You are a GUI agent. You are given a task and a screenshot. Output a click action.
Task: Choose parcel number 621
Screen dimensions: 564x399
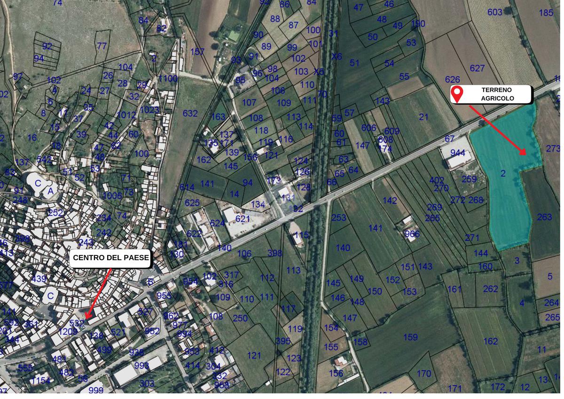click(x=243, y=218)
